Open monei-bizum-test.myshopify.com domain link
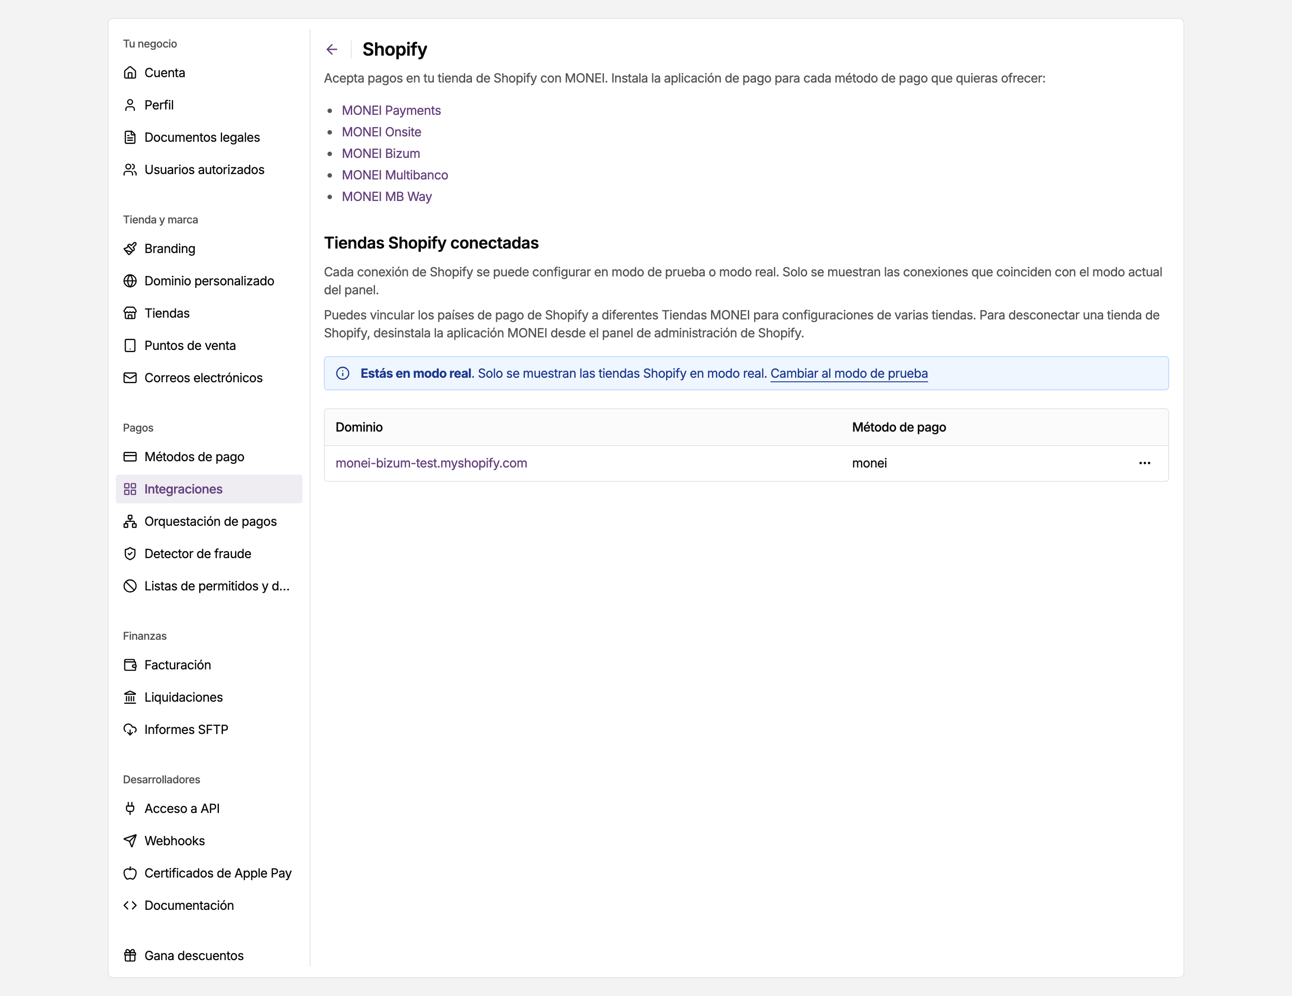The width and height of the screenshot is (1292, 996). [x=431, y=463]
